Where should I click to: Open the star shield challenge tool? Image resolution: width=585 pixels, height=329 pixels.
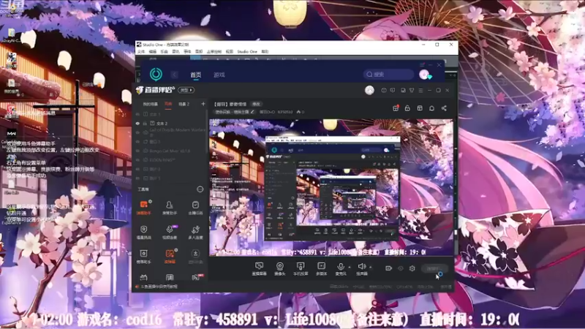coord(143,232)
